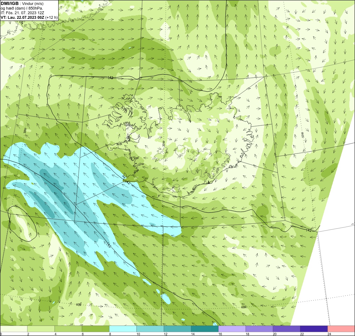The width and height of the screenshot is (355, 336).
Task: Click the '(+12 h)' forecast offset text
Action: coord(51,17)
